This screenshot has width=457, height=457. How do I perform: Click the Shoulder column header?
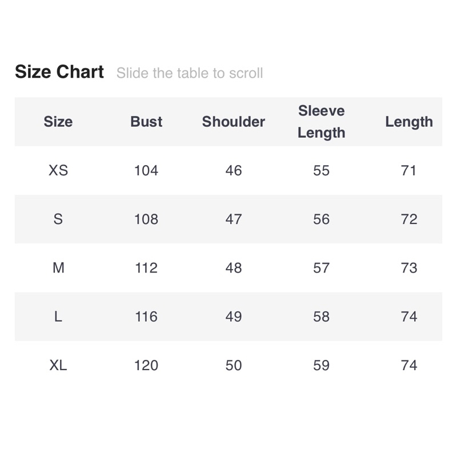234,122
